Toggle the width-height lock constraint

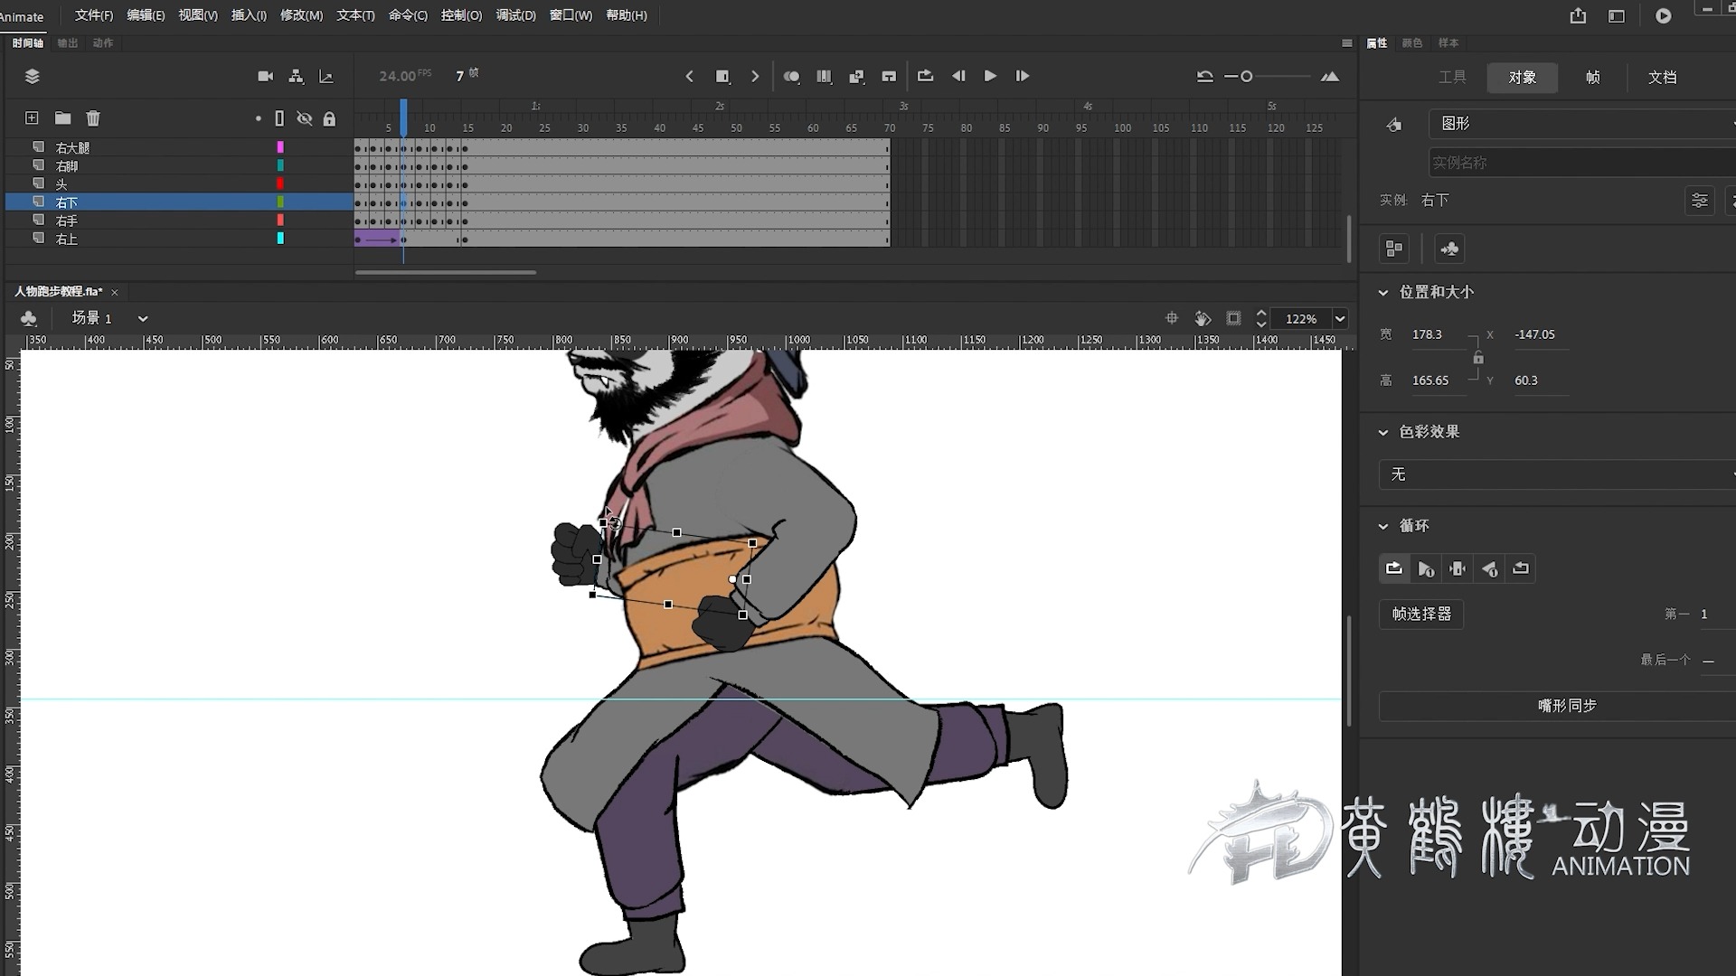[x=1477, y=358]
